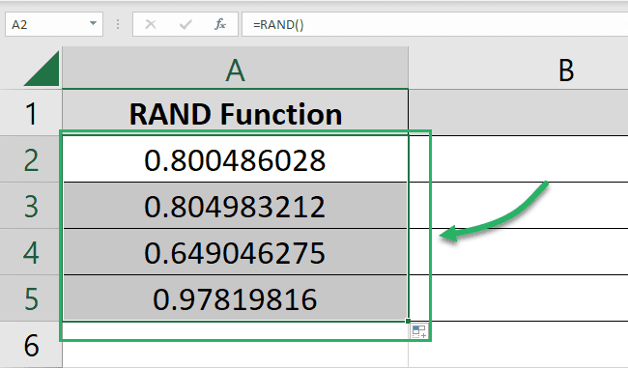Select cell with value 0.97819816
Viewport: 628px width, 368px height.
click(x=236, y=298)
